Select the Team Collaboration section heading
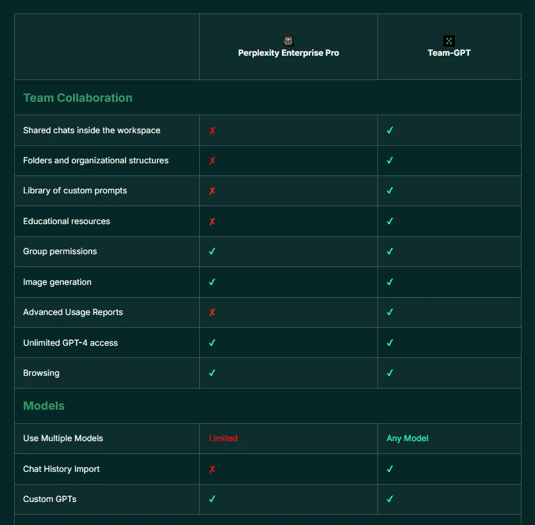Screen dimensions: 535x525 click(x=78, y=98)
